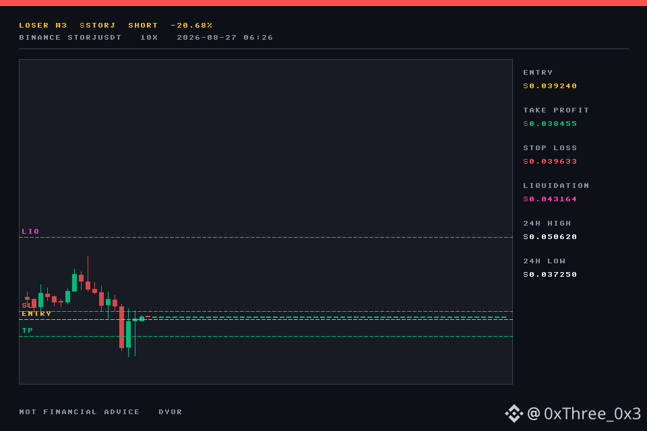The width and height of the screenshot is (647, 431).
Task: Click the Binance logo icon
Action: (x=514, y=413)
